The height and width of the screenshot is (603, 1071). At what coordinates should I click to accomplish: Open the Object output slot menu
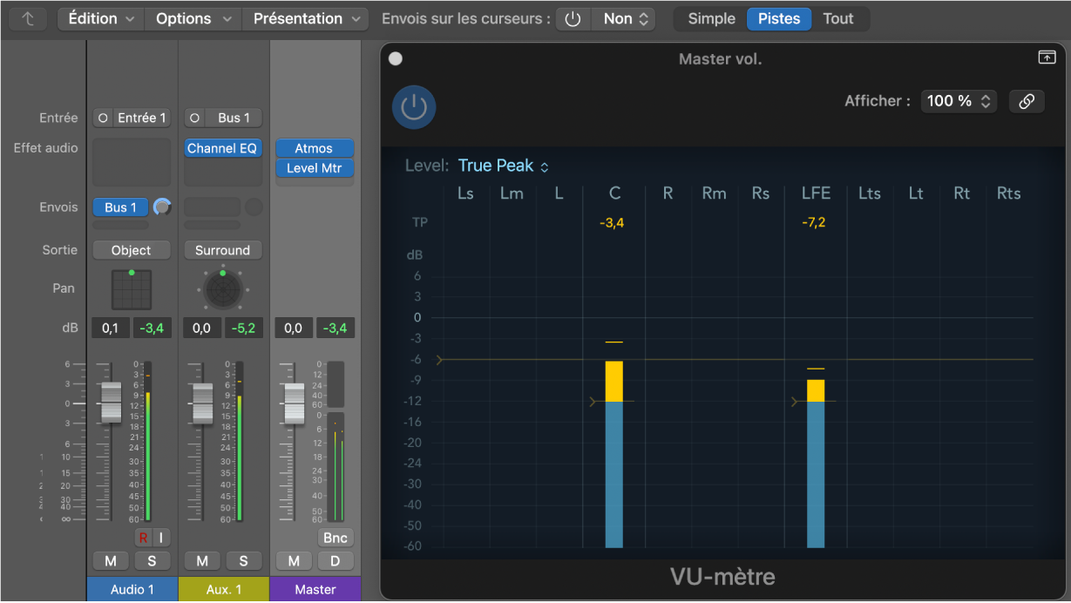[131, 250]
